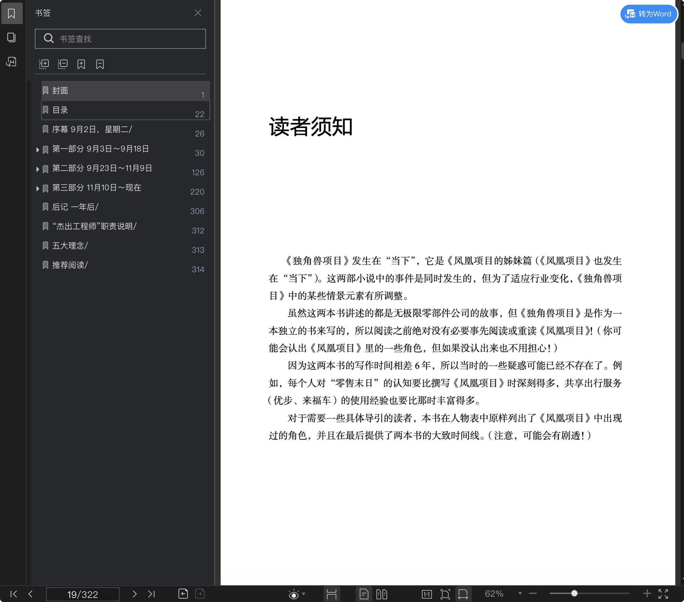
Task: Select two-page view icon
Action: (381, 594)
